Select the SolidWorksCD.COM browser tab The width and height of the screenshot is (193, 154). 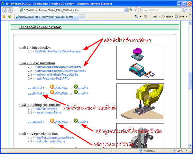(47, 17)
